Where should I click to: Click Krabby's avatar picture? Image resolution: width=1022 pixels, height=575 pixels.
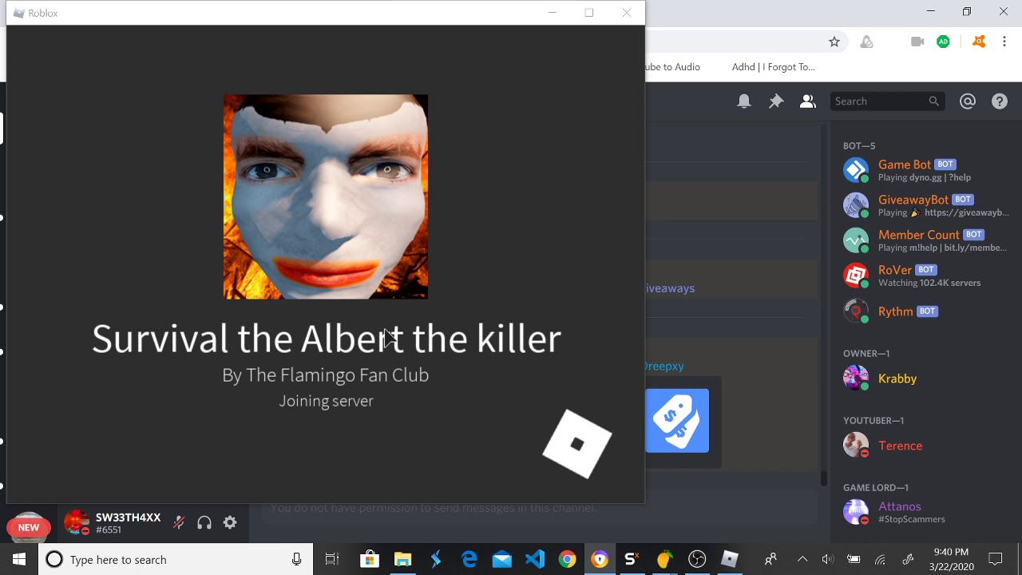856,378
